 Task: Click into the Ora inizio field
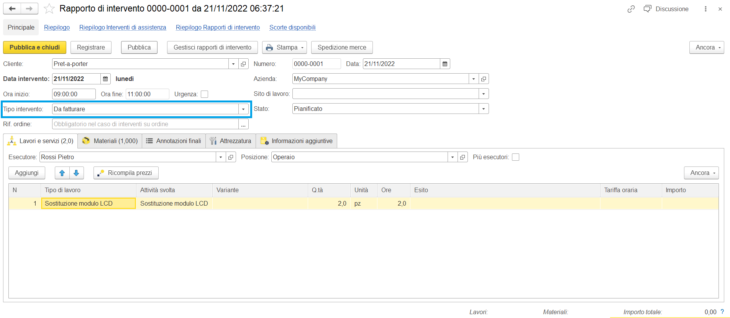click(x=74, y=94)
